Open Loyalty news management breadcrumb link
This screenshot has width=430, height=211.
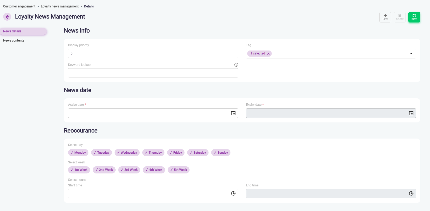coord(60,6)
